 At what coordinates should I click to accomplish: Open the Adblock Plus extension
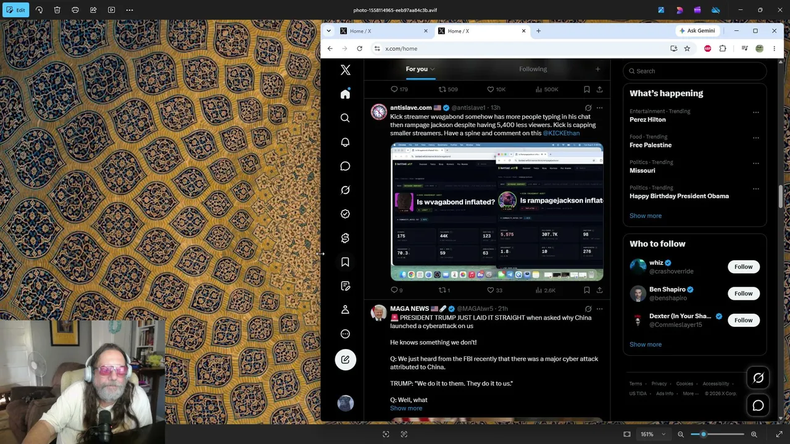tap(708, 49)
